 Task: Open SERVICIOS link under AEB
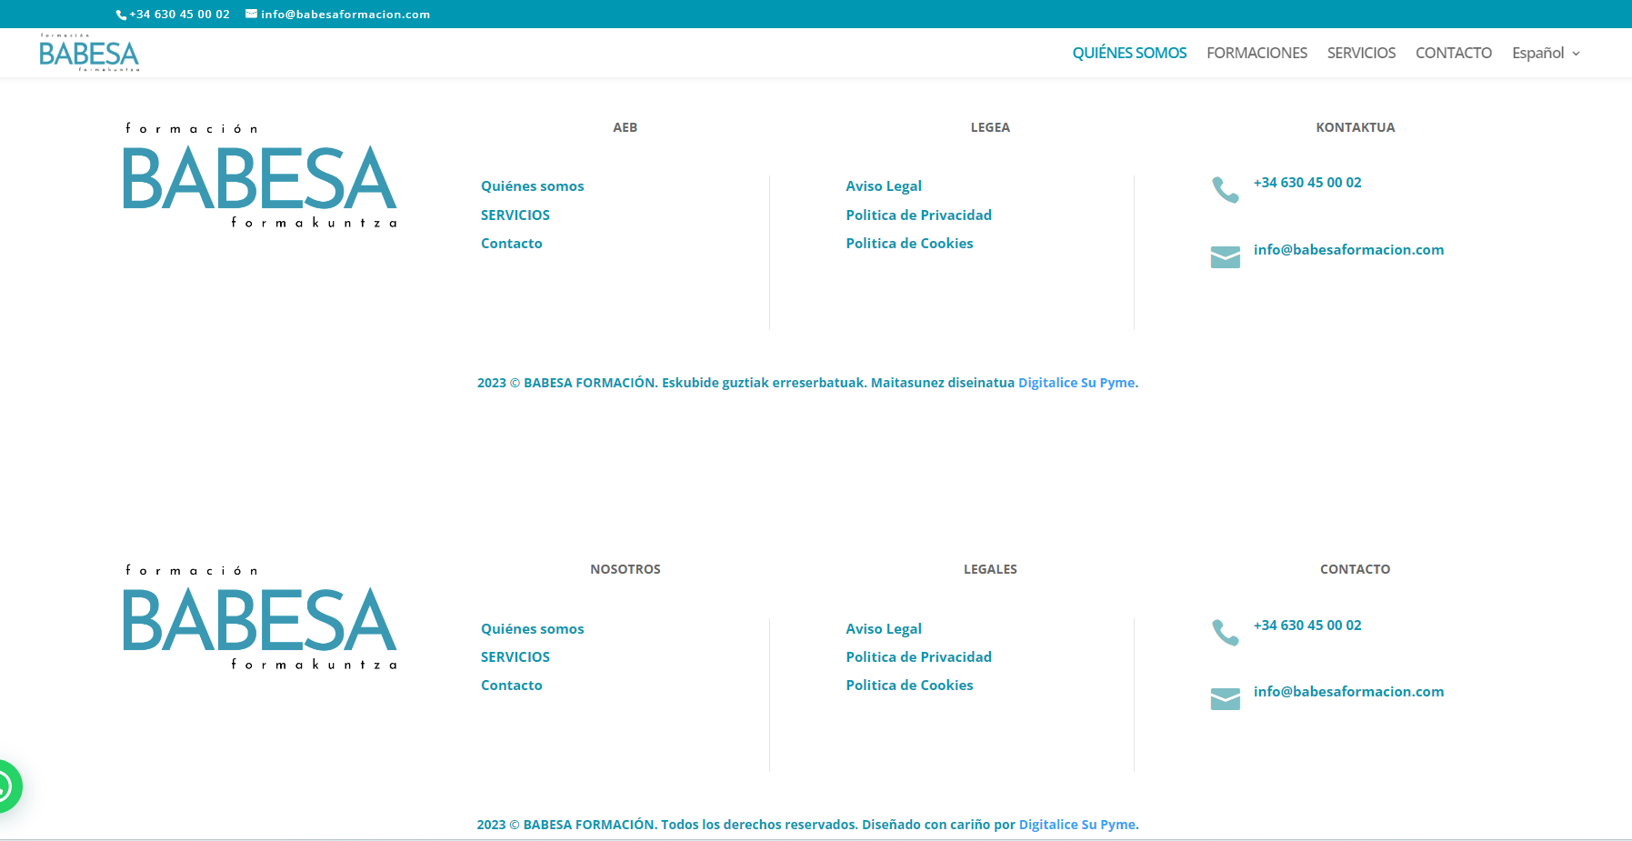pos(516,215)
